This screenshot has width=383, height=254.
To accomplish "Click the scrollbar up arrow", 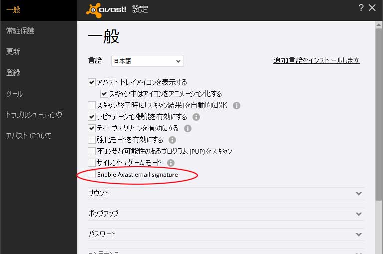I will [x=379, y=24].
